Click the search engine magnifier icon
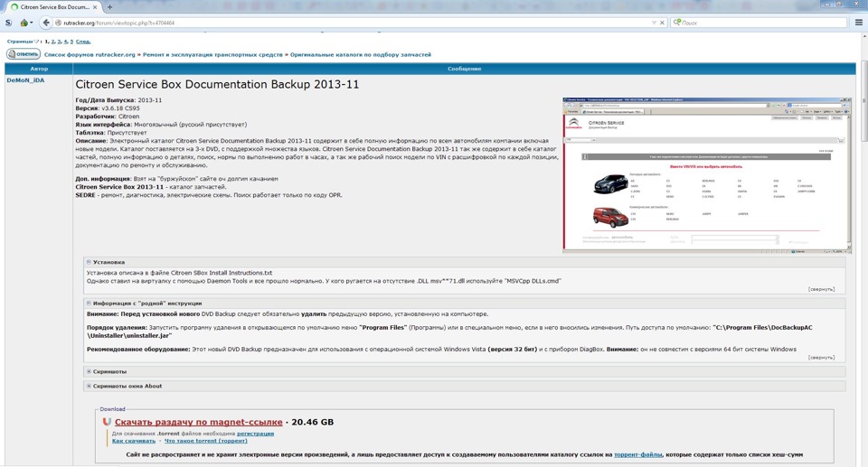The width and height of the screenshot is (868, 467). [x=676, y=23]
